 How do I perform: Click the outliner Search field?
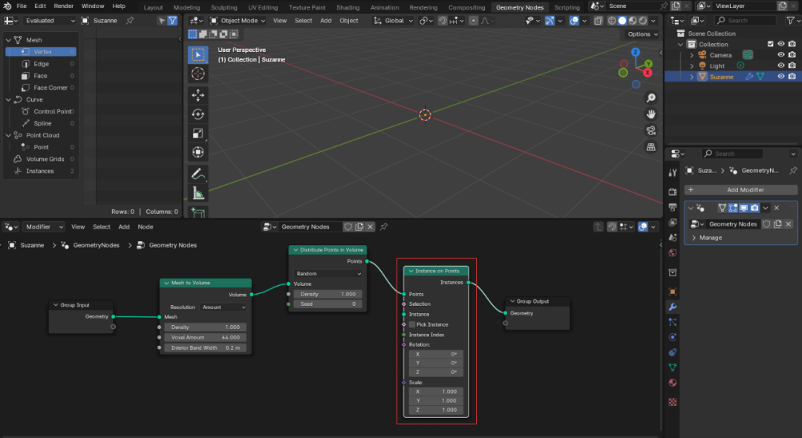tap(747, 21)
